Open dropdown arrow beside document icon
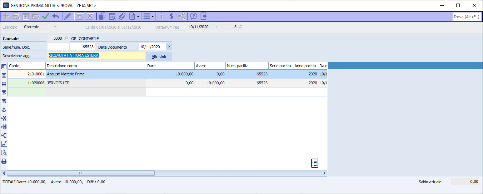Screen dimensions: 483x194 click(138, 16)
